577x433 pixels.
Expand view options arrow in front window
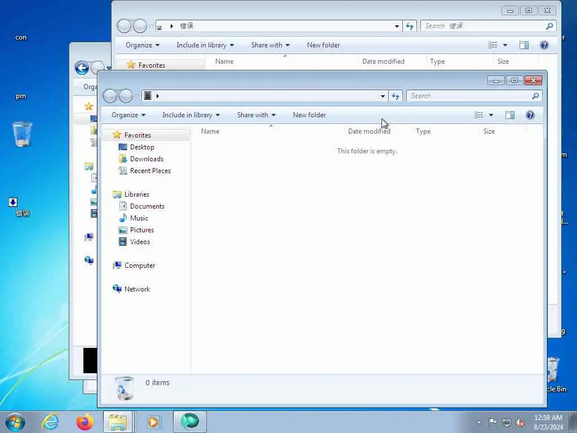(491, 115)
